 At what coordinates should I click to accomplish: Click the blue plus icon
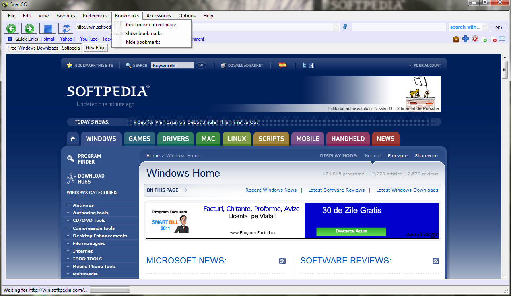coord(466,39)
